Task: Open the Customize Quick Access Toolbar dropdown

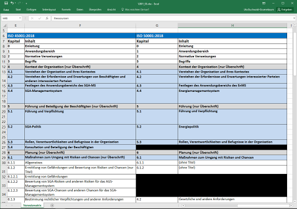Action: click(x=25, y=3)
